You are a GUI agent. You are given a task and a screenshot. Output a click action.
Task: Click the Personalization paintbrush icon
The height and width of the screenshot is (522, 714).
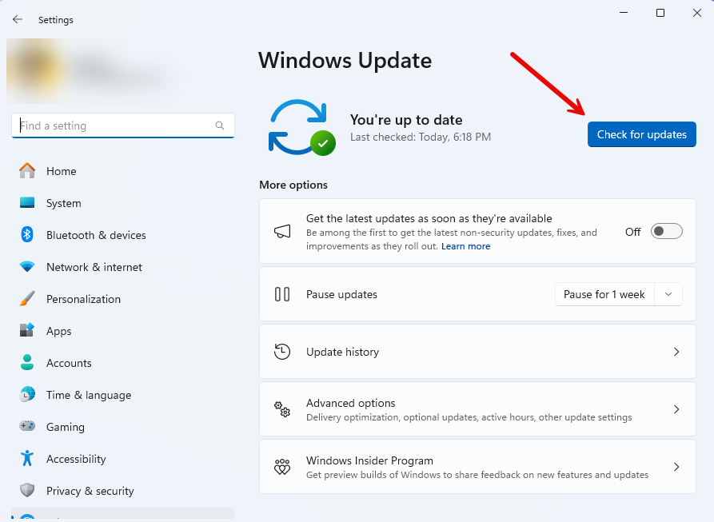point(27,298)
